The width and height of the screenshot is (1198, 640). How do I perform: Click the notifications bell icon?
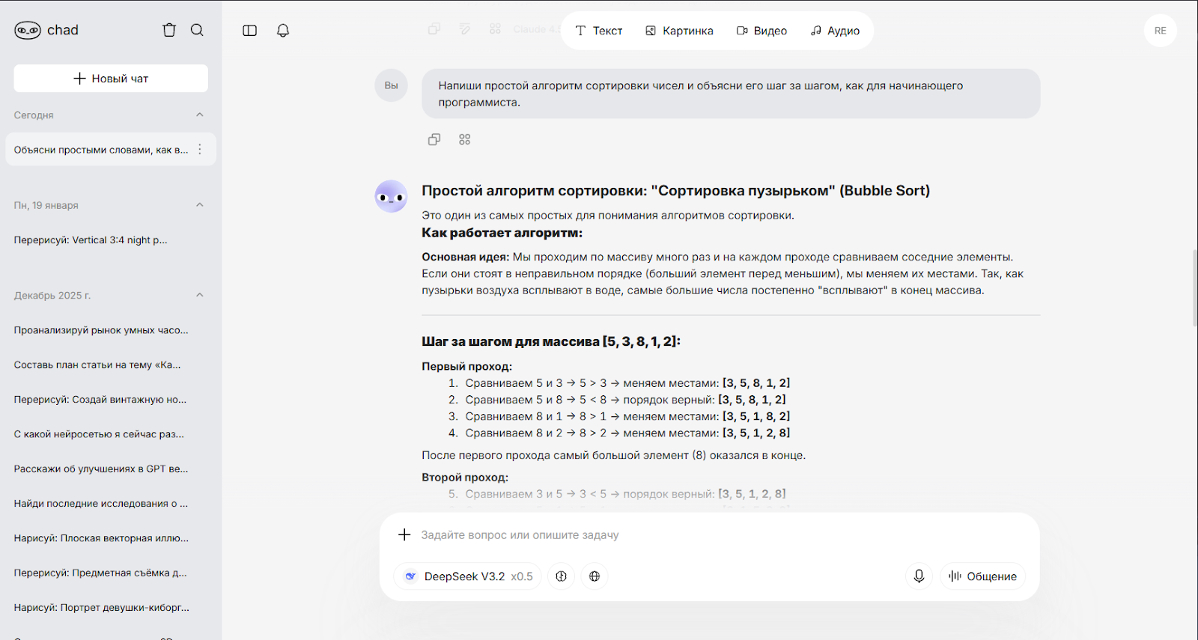pyautogui.click(x=283, y=31)
